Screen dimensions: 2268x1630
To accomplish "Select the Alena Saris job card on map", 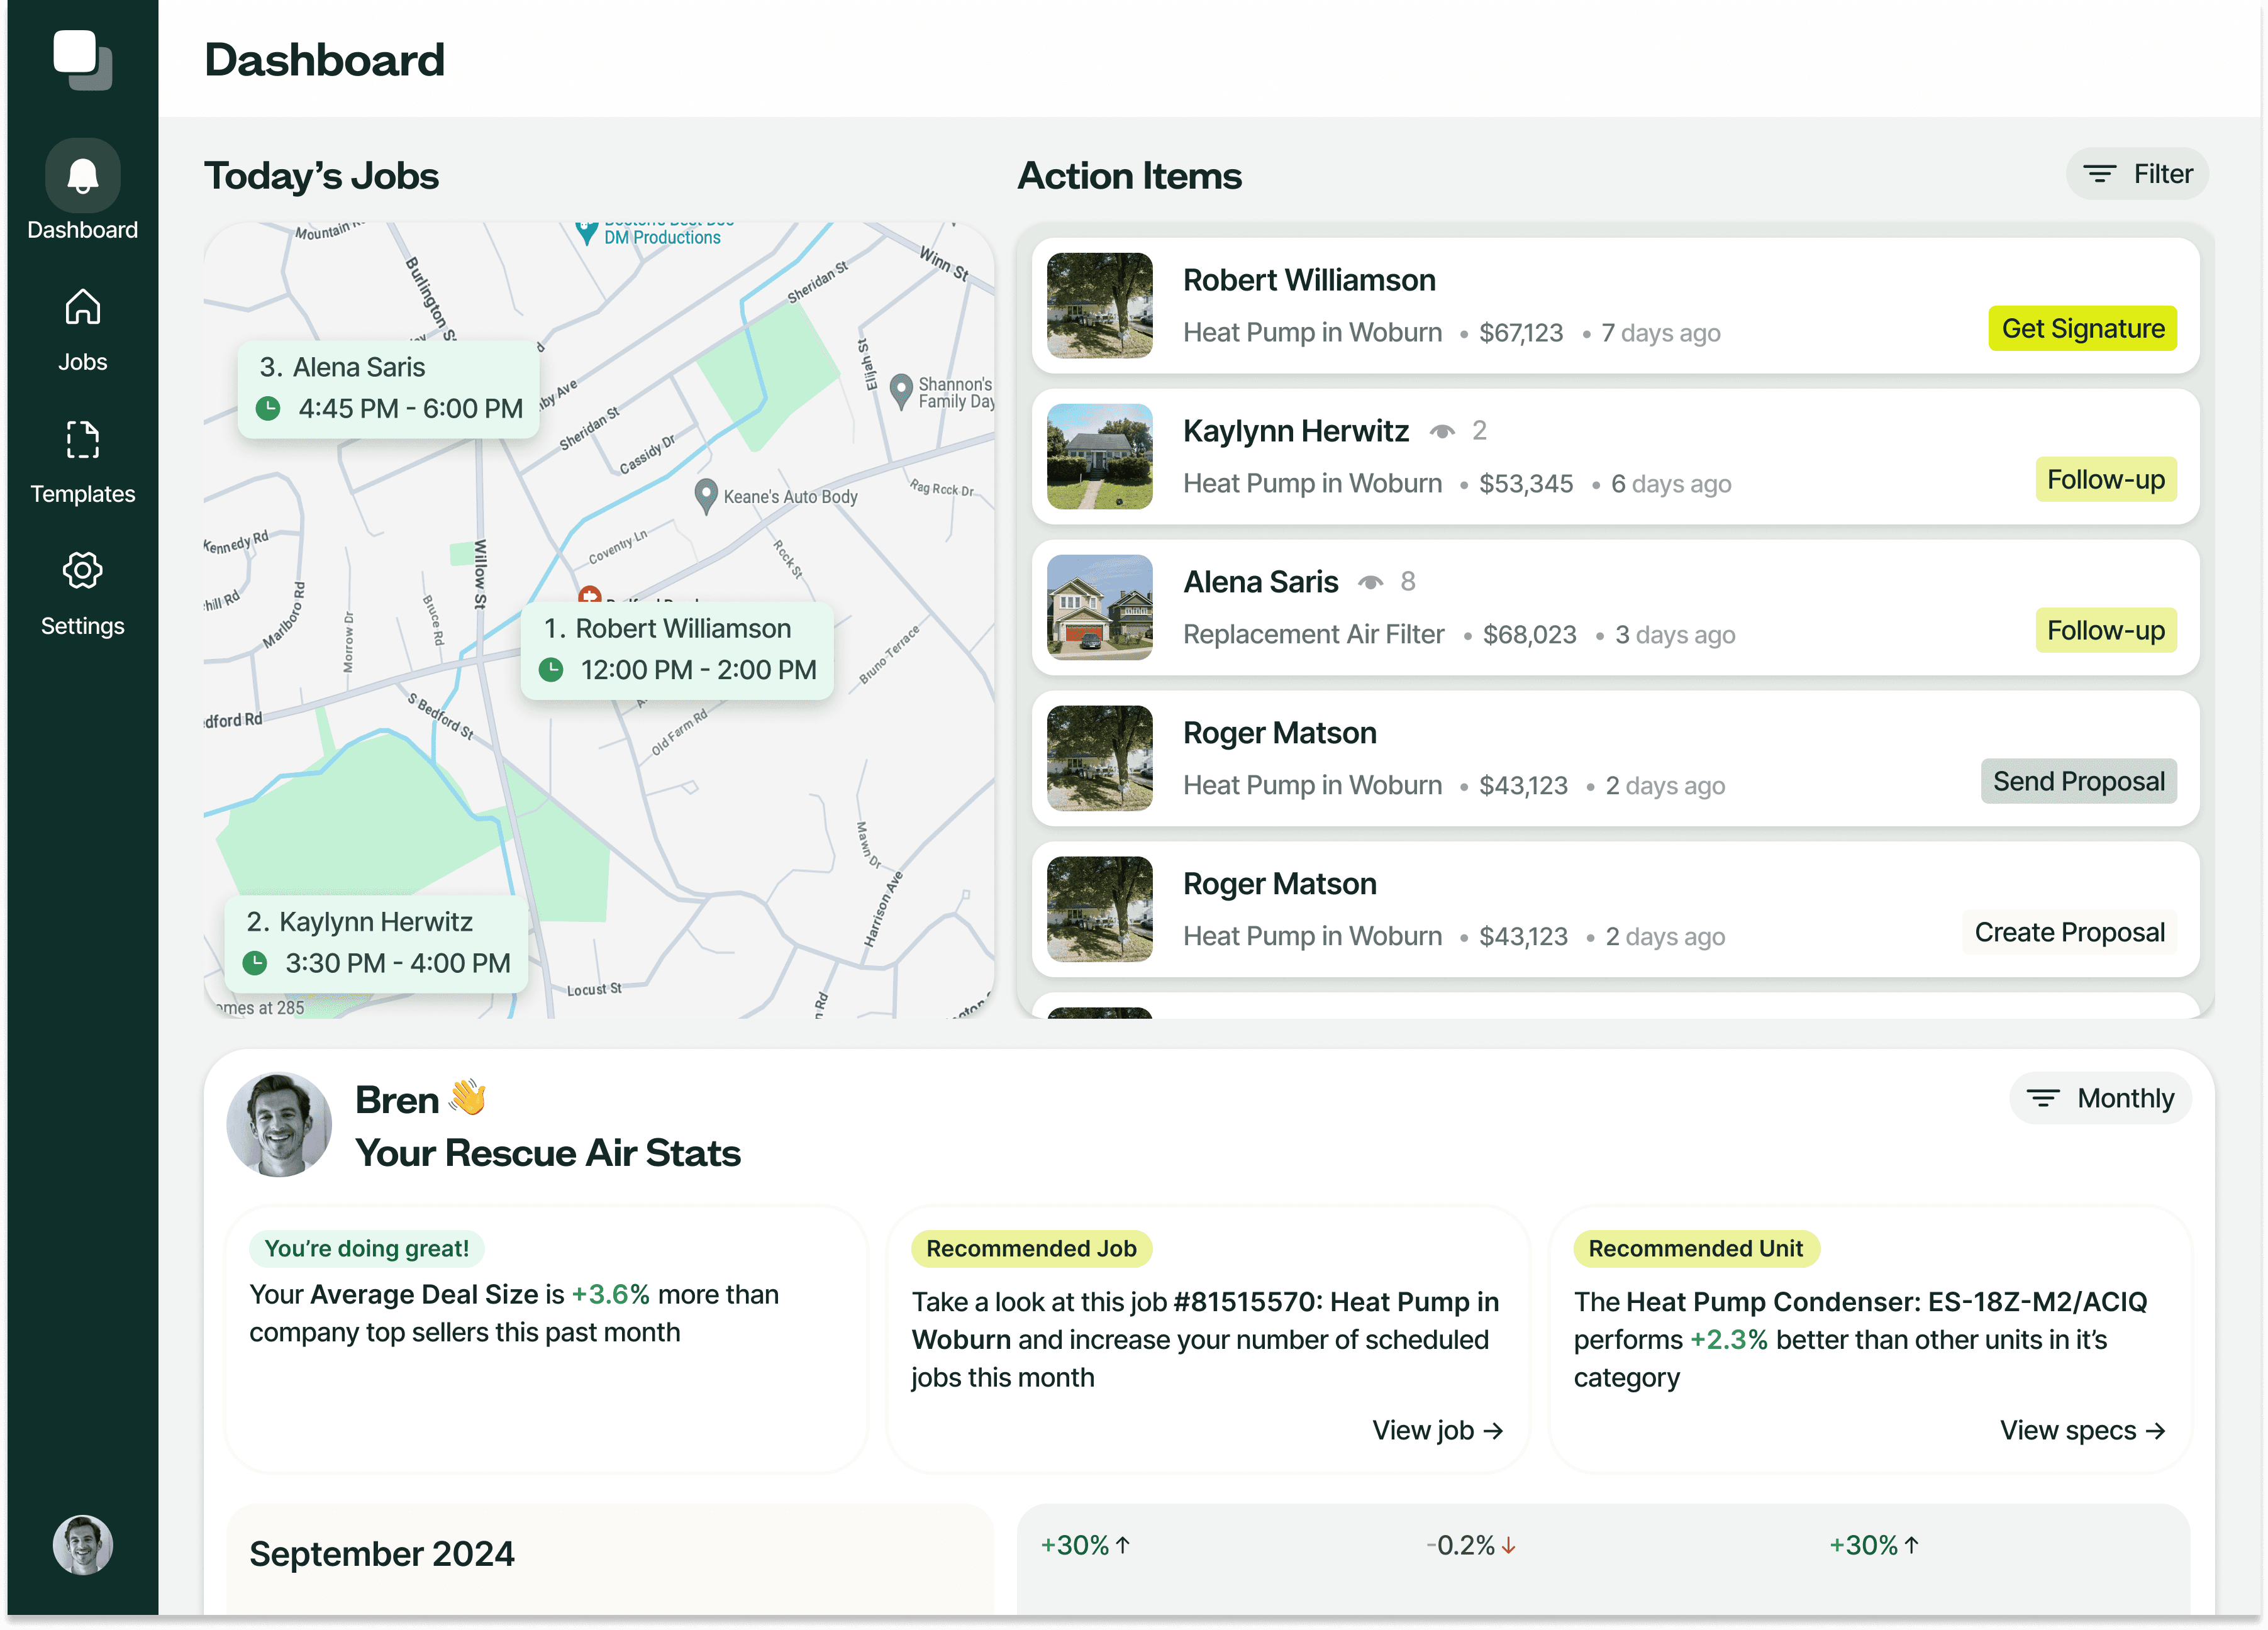I will (388, 388).
